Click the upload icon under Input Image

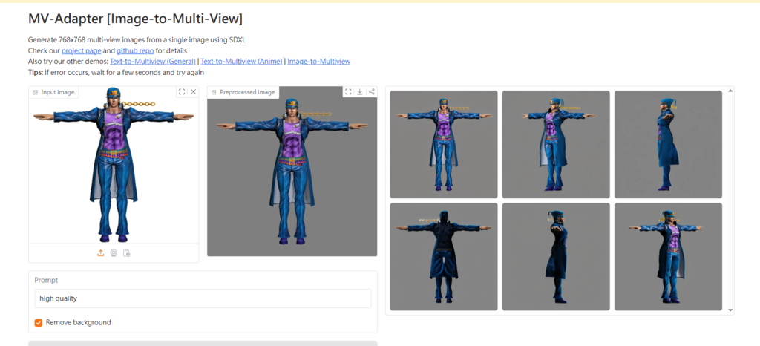tap(101, 253)
